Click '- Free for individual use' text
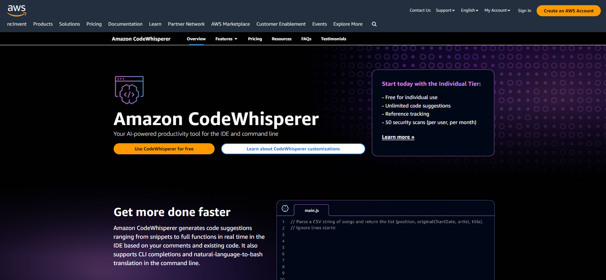 point(410,97)
